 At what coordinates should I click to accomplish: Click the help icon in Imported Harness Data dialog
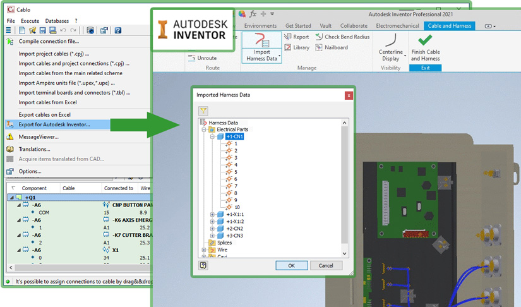click(x=203, y=265)
